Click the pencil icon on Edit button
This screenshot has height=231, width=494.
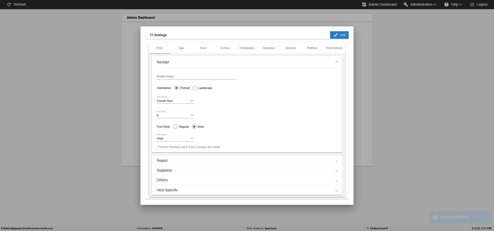pos(336,35)
